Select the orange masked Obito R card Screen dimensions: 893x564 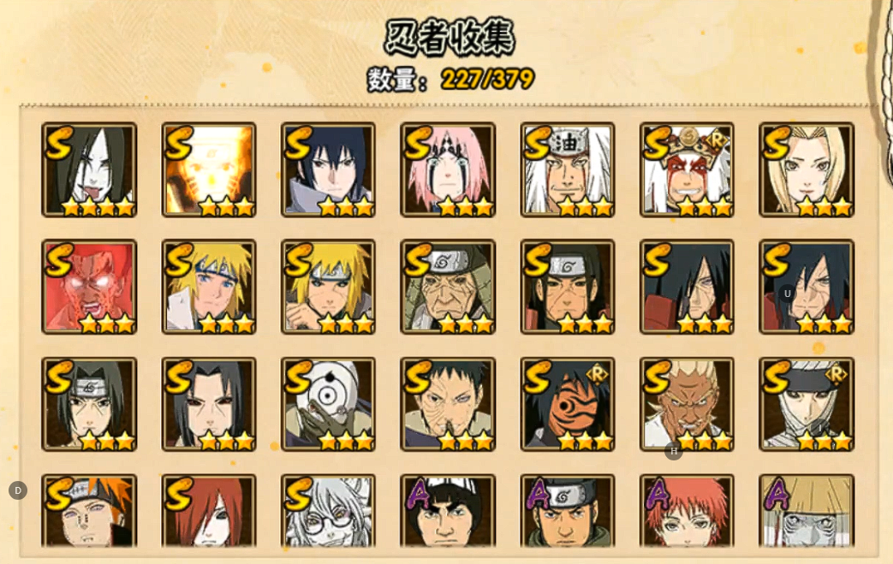coord(568,405)
